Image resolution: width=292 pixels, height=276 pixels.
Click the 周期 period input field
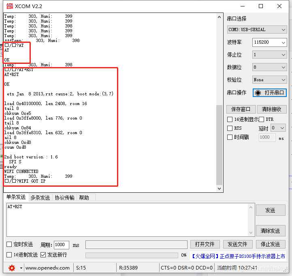coord(62,245)
